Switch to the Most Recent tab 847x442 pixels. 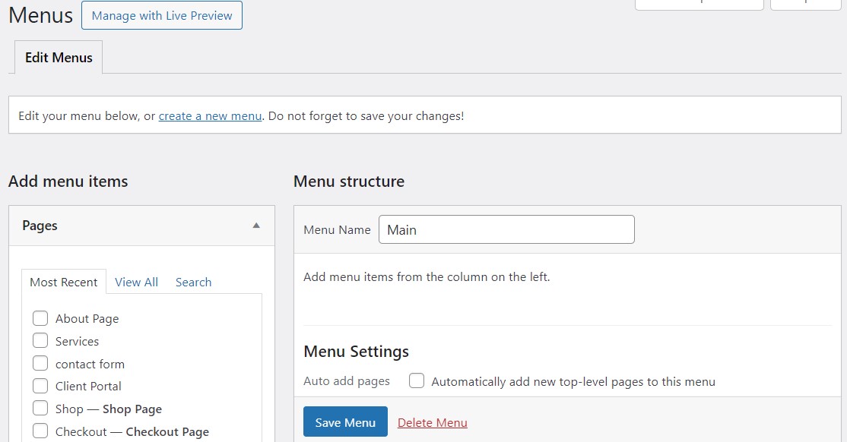click(64, 282)
